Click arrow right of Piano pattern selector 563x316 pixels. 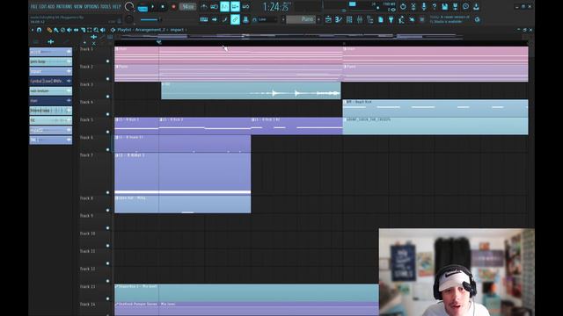[318, 19]
